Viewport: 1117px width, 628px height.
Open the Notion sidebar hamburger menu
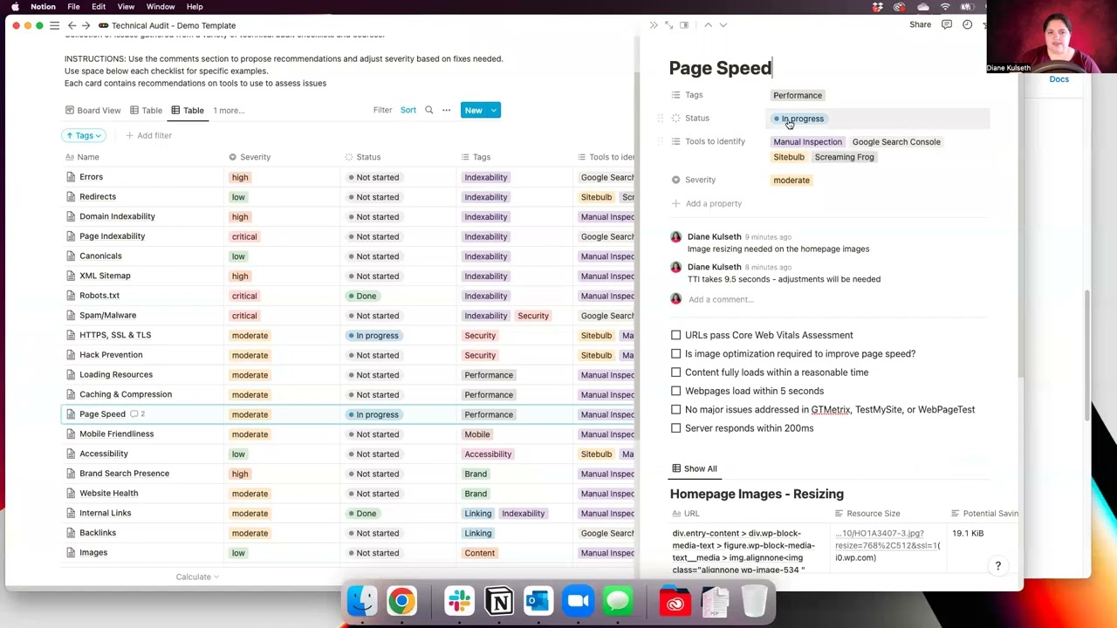point(54,25)
